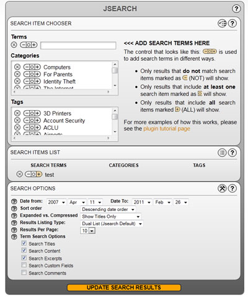
Task: Click Categories horizontal scroll right arrow
Action: click(x=108, y=92)
